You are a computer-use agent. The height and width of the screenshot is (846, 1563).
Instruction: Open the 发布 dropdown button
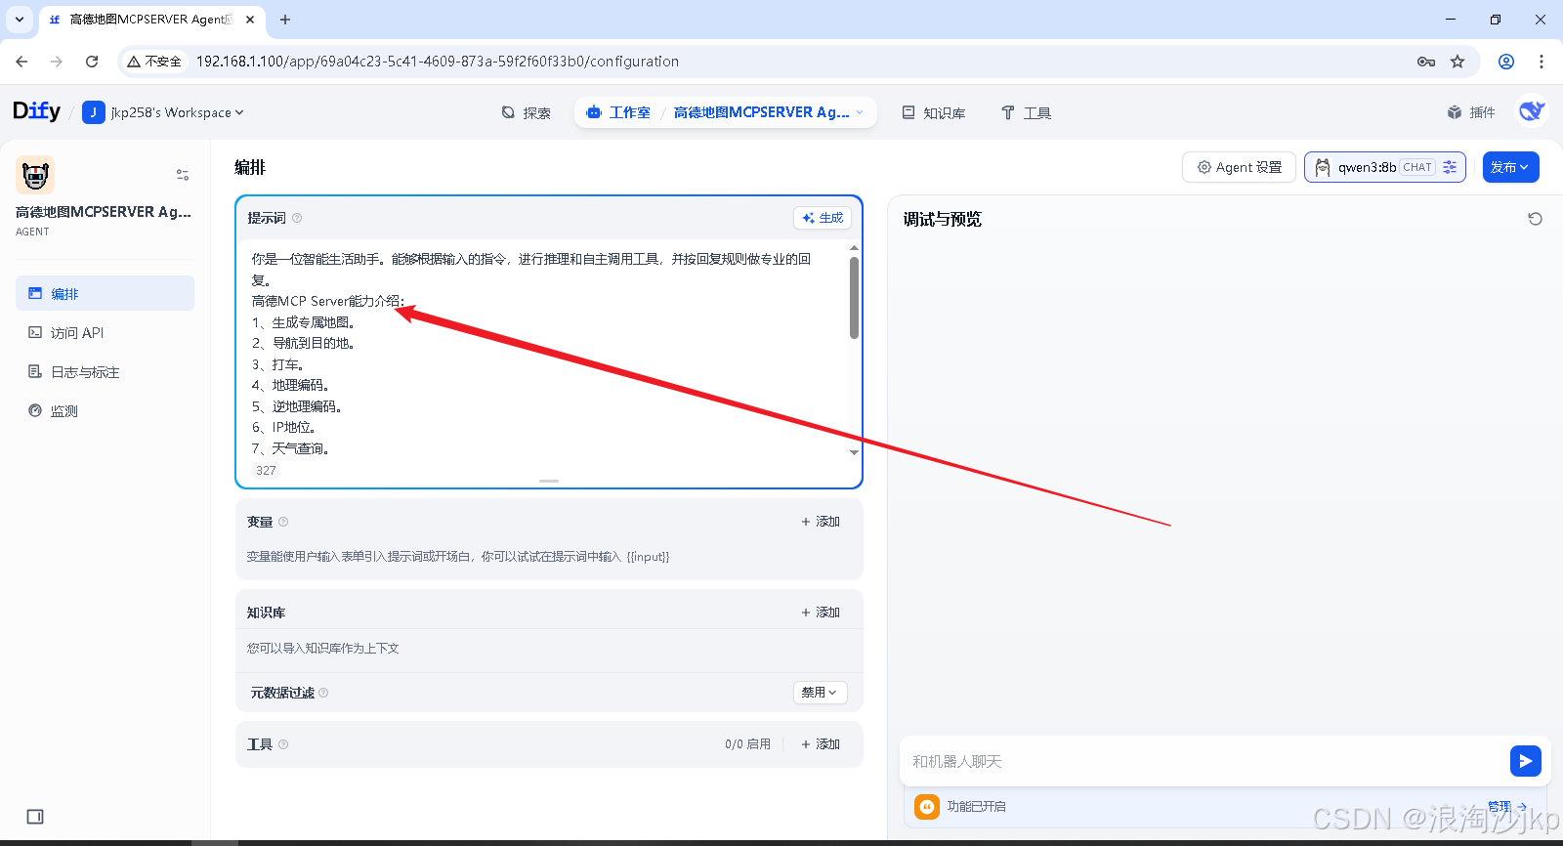pyautogui.click(x=1510, y=167)
